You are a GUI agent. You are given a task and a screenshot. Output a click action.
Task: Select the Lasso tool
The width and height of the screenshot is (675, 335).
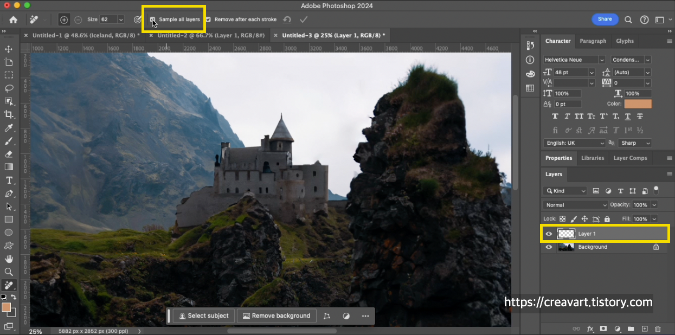(9, 88)
